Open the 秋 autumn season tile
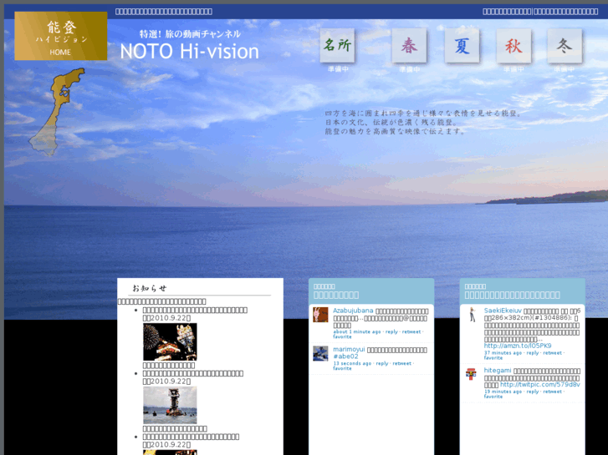This screenshot has width=608, height=455. pyautogui.click(x=513, y=46)
